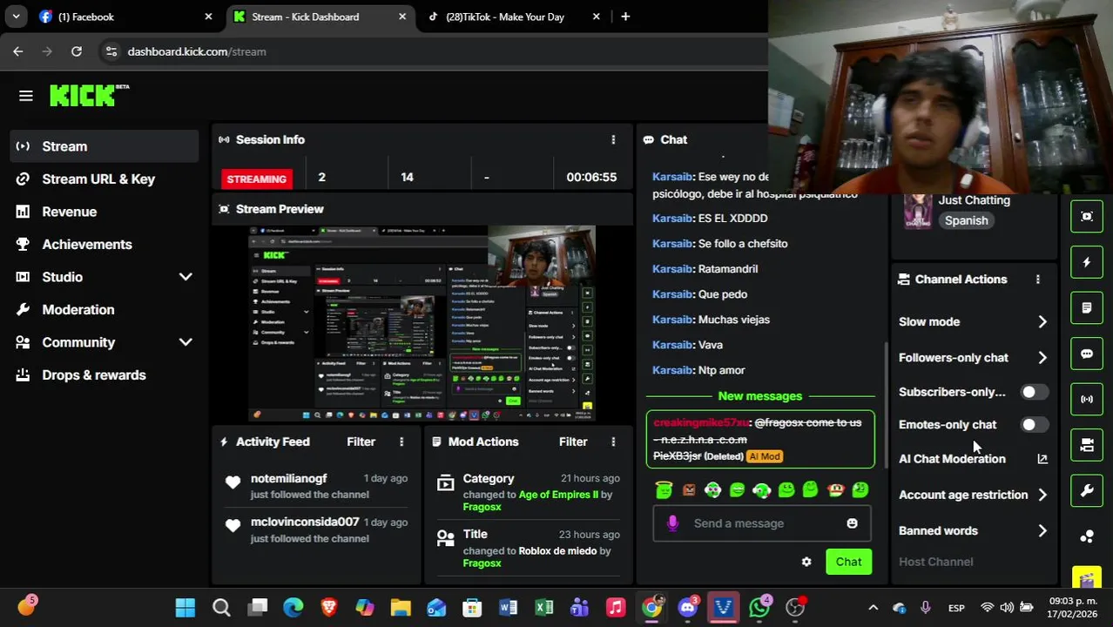Click Host Channel option

coord(936,562)
